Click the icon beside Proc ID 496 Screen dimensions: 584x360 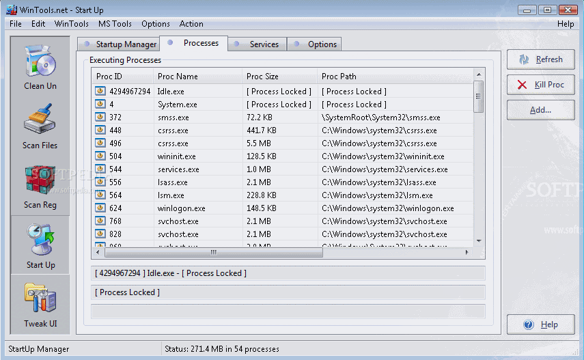tap(100, 143)
